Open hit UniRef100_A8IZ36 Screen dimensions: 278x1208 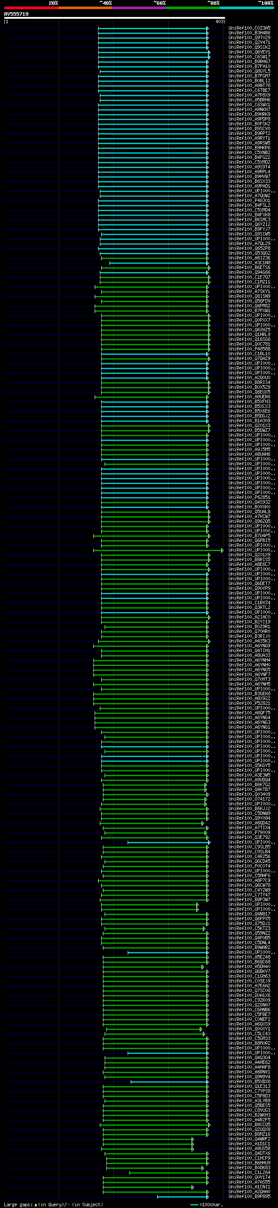pyautogui.click(x=249, y=258)
